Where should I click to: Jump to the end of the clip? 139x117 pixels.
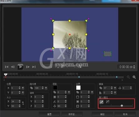point(34,67)
